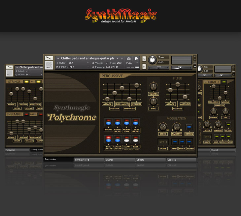
Task: Click the Tune knob in the right window
Action: (x=199, y=69)
